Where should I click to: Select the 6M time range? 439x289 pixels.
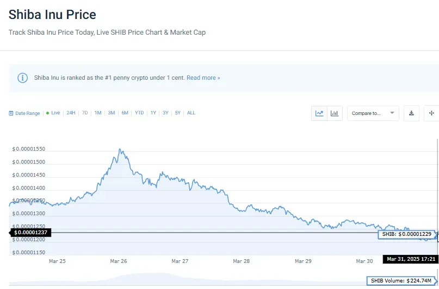click(125, 113)
